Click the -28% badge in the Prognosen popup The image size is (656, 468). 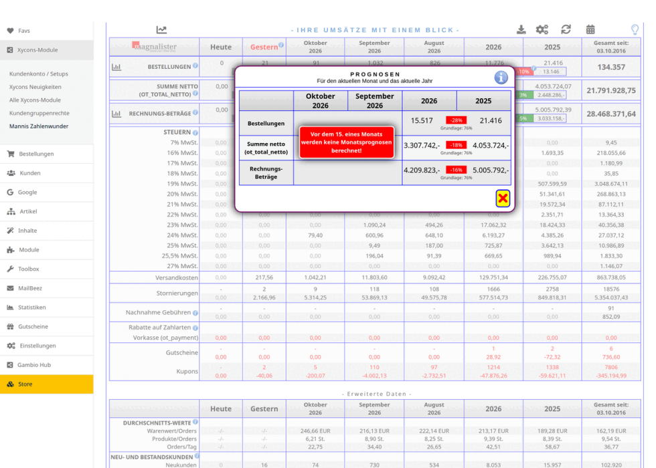456,120
